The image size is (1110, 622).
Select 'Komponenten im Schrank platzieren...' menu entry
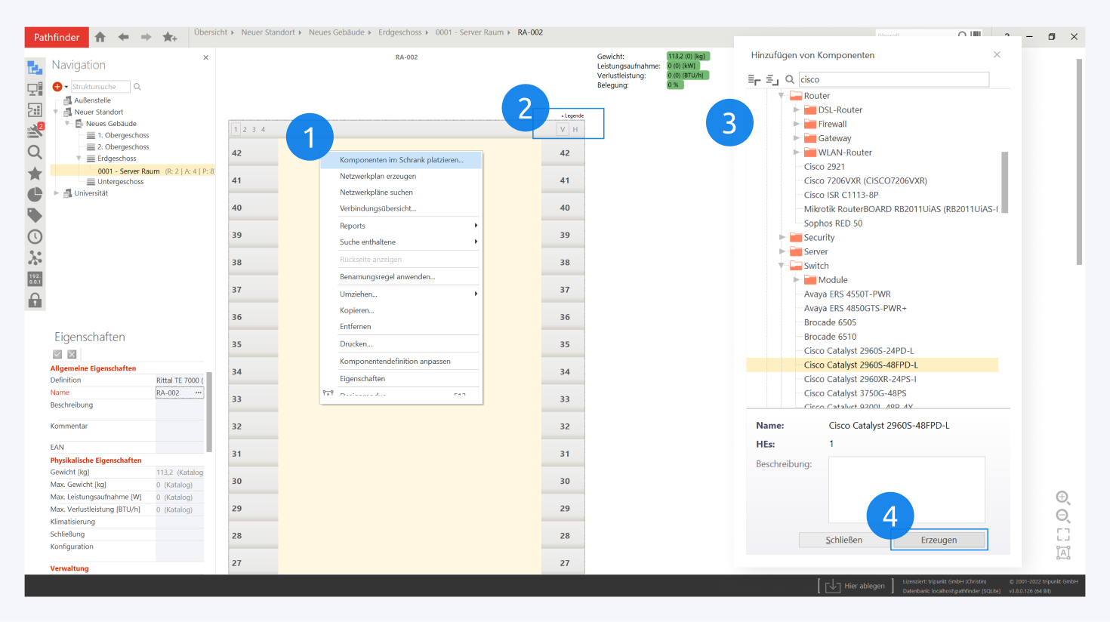pos(401,160)
